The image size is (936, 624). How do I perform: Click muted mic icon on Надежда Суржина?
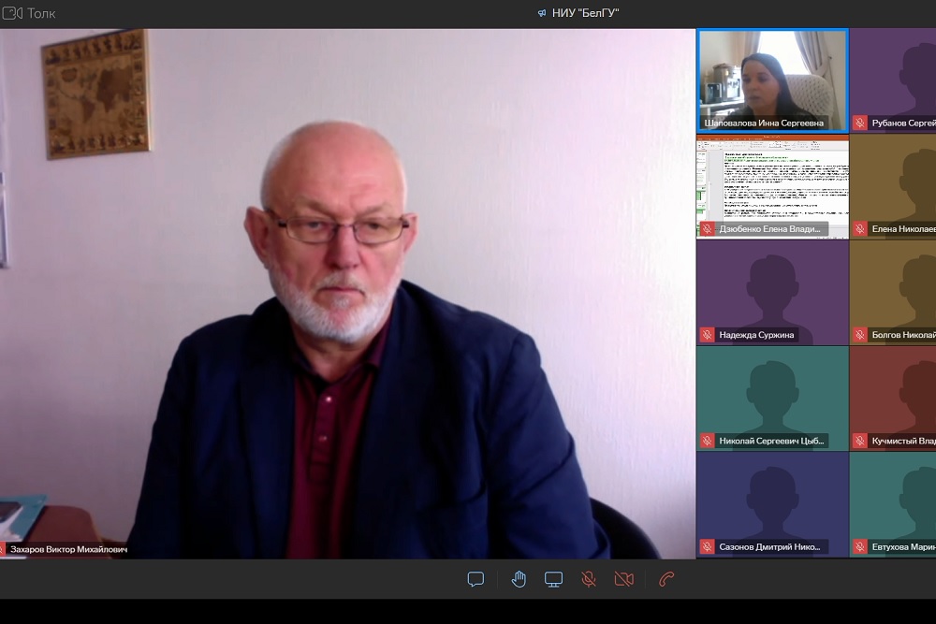(x=708, y=335)
